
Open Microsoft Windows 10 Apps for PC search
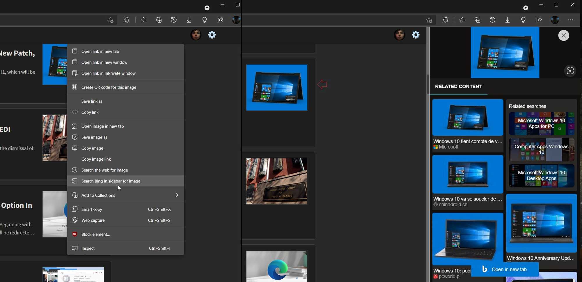[x=542, y=123]
